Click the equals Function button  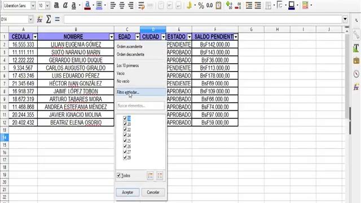pos(58,19)
